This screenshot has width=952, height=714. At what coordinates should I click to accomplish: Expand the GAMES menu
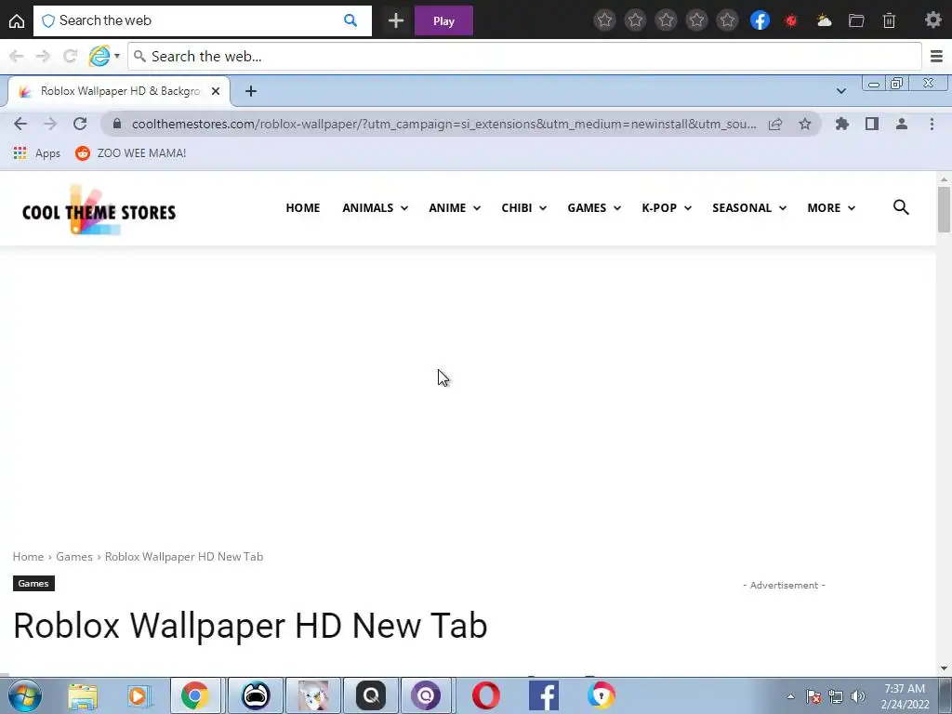594,207
